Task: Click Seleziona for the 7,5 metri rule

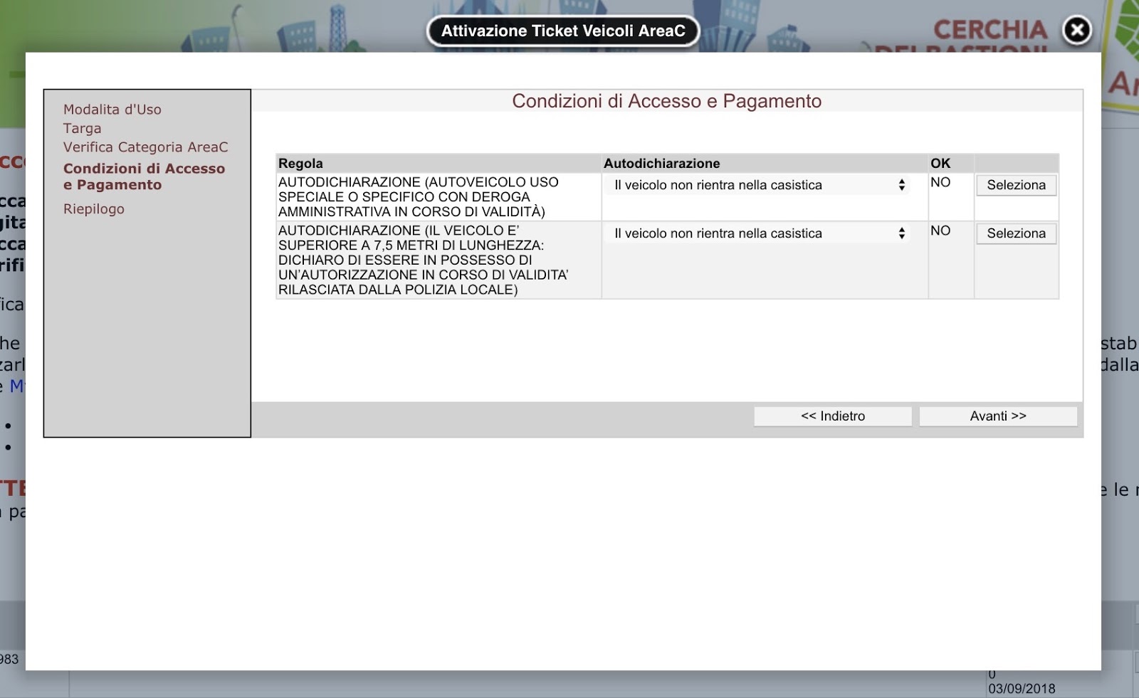Action: [x=1016, y=233]
